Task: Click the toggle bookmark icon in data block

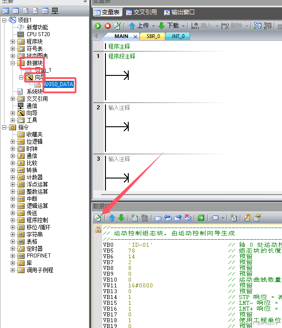Action: tap(158, 218)
